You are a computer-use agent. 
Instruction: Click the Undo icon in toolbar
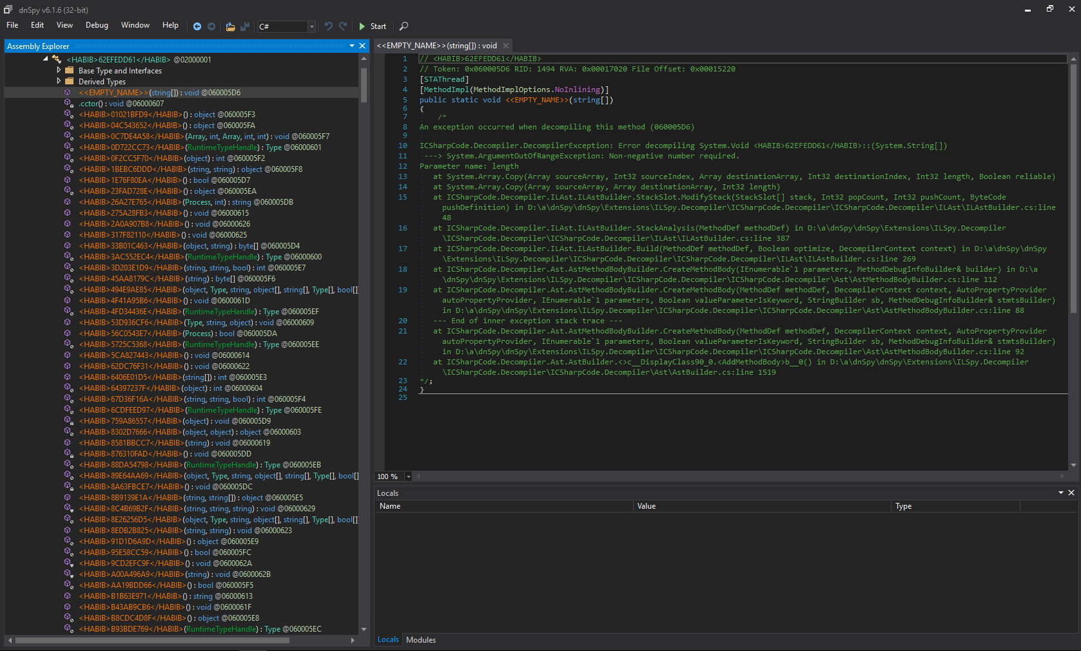(329, 26)
